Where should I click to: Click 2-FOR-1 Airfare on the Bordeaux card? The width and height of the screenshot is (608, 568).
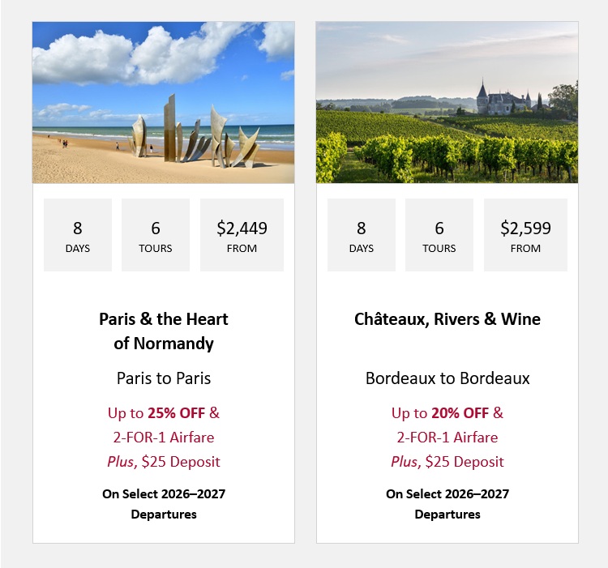pos(447,438)
